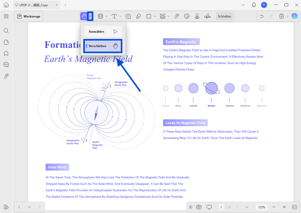Zoom out with the minus button

point(274,207)
